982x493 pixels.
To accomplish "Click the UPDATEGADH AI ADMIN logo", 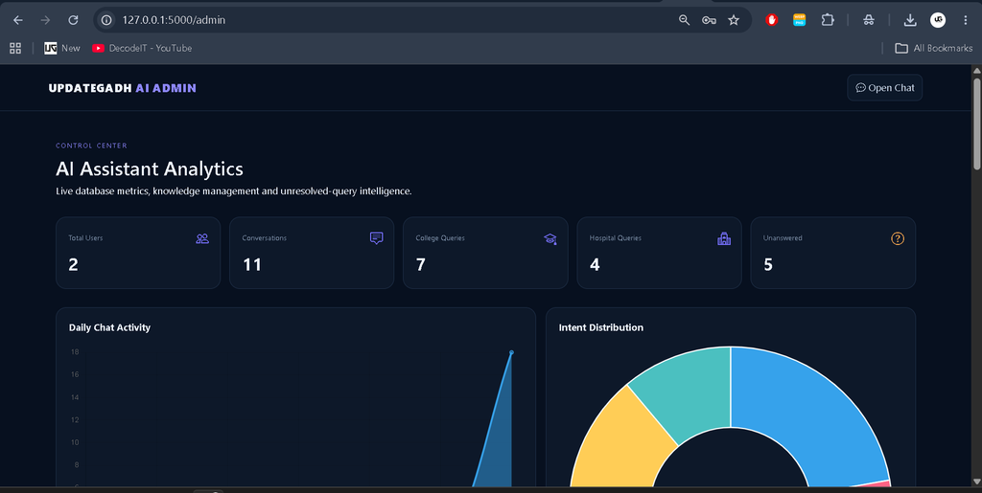I will (123, 88).
